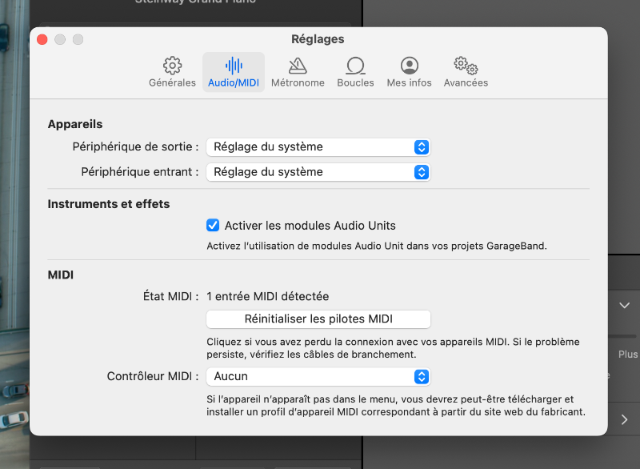Open the Périphérique de sortie dropdown
This screenshot has width=640, height=469.
[x=318, y=147]
